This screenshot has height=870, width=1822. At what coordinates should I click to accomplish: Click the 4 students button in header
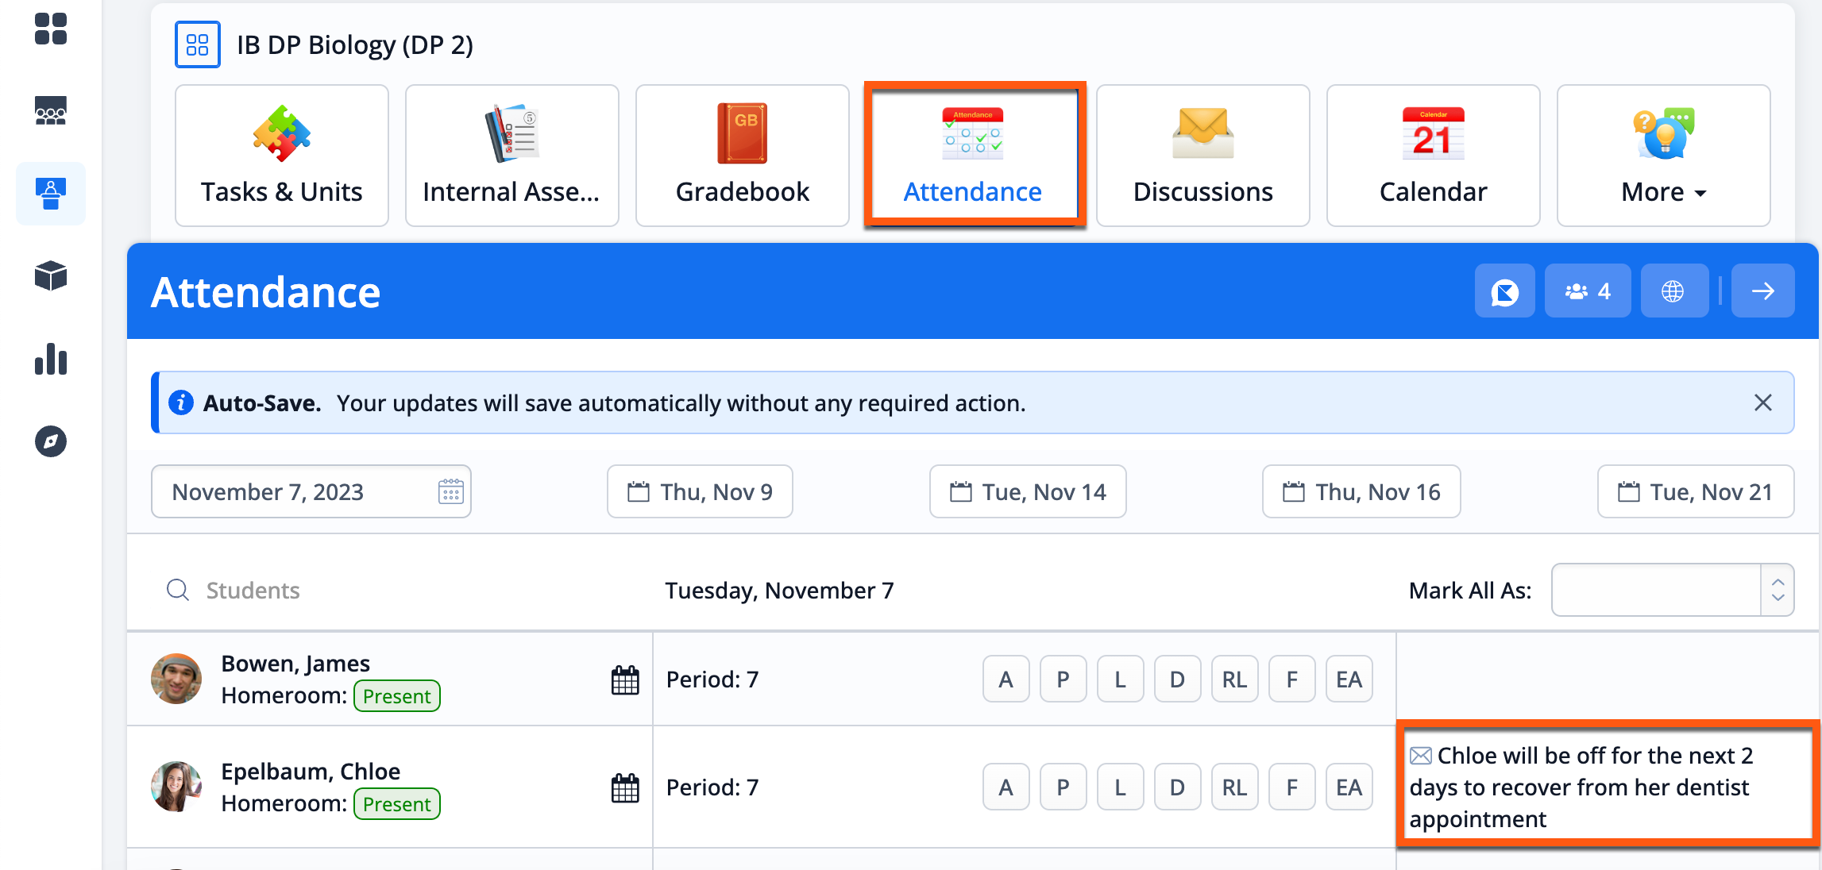click(x=1587, y=291)
